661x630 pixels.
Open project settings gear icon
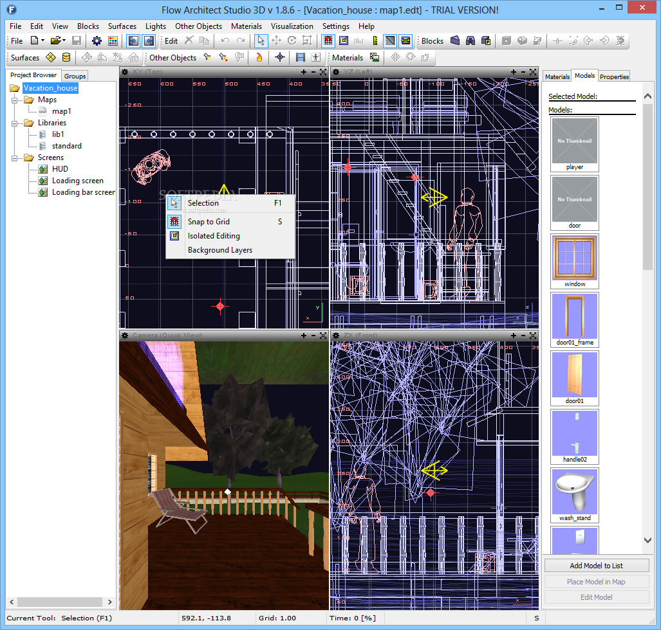point(97,41)
